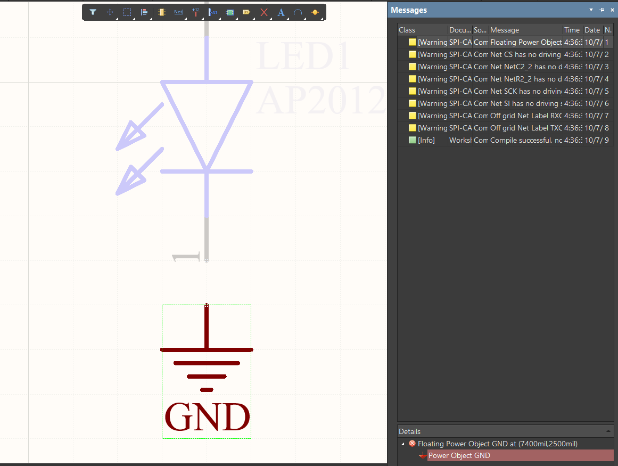Select the place arc tool
618x466 pixels.
tap(298, 12)
